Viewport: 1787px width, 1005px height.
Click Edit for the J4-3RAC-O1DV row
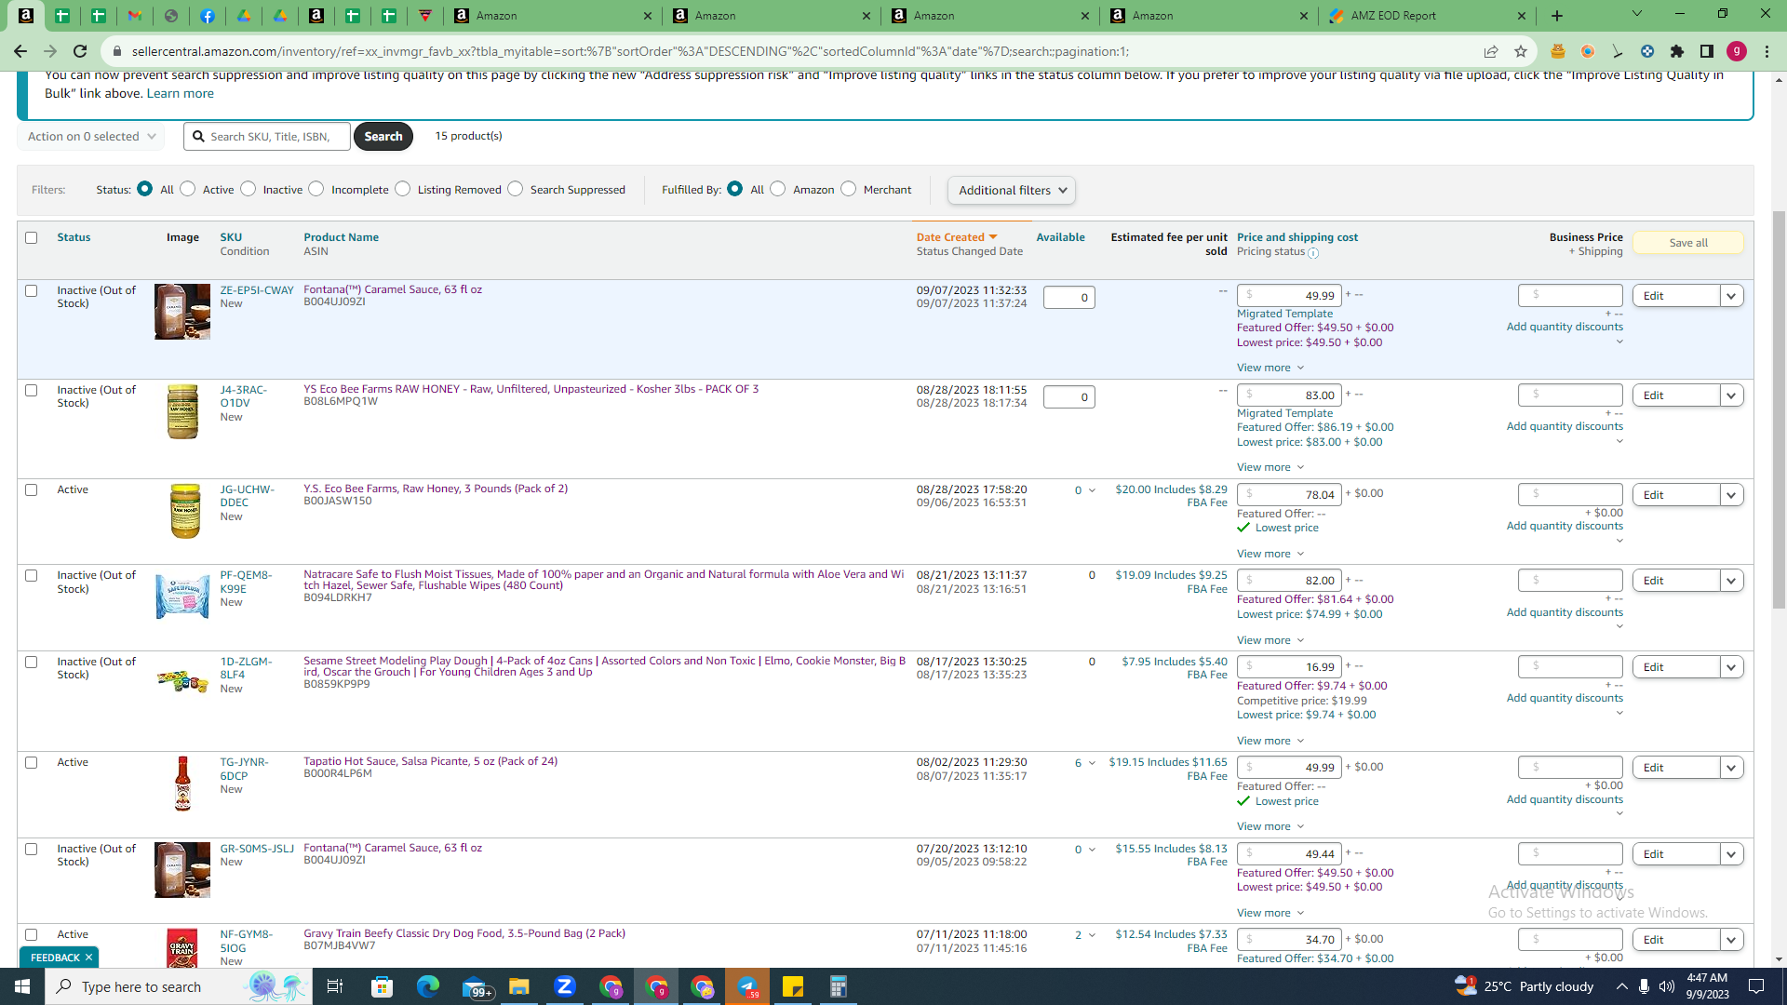click(1676, 395)
